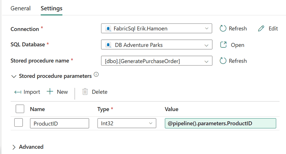Switch to the General tab

click(20, 9)
